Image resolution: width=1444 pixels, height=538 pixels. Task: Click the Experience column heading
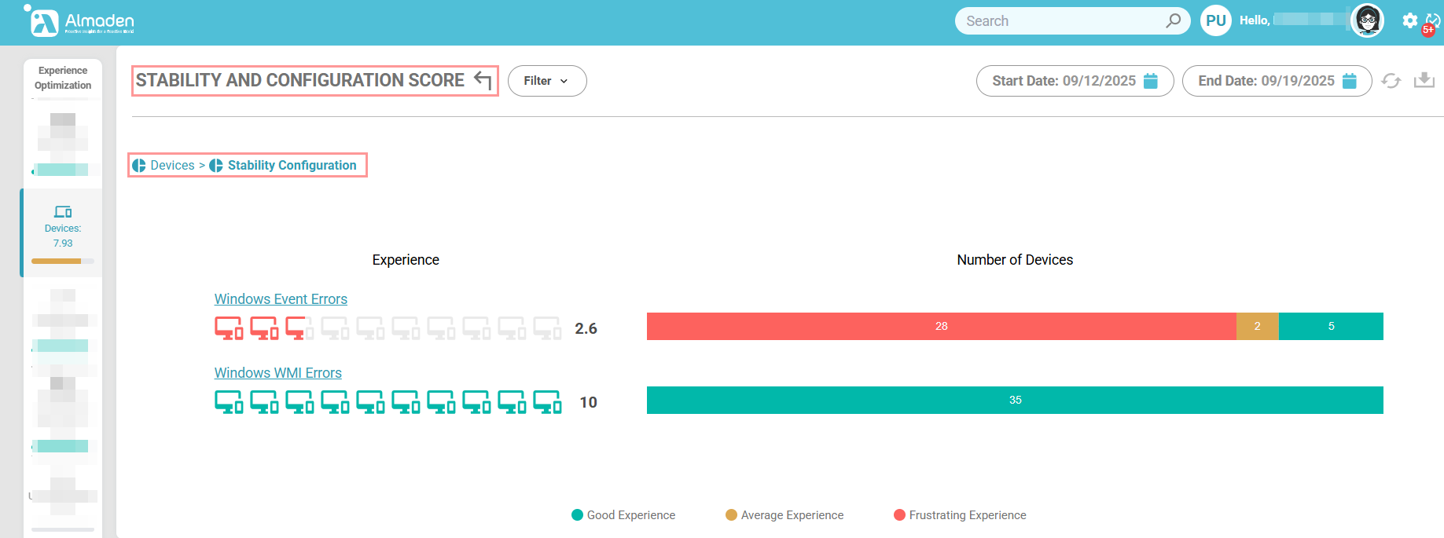[406, 260]
